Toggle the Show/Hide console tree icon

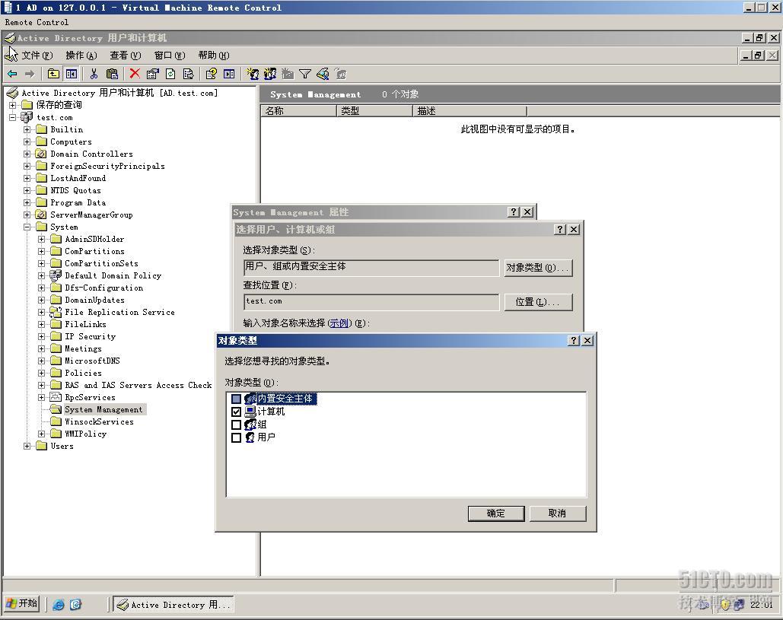(x=72, y=74)
